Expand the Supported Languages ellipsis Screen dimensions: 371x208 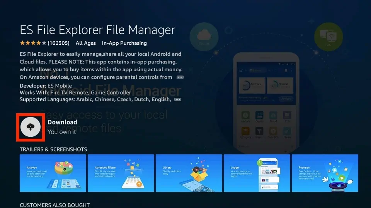(178, 99)
